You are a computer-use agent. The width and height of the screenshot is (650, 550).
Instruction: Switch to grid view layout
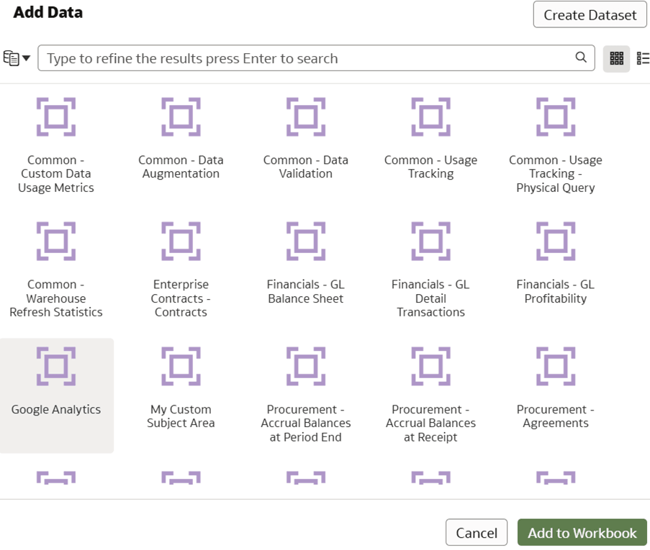616,58
